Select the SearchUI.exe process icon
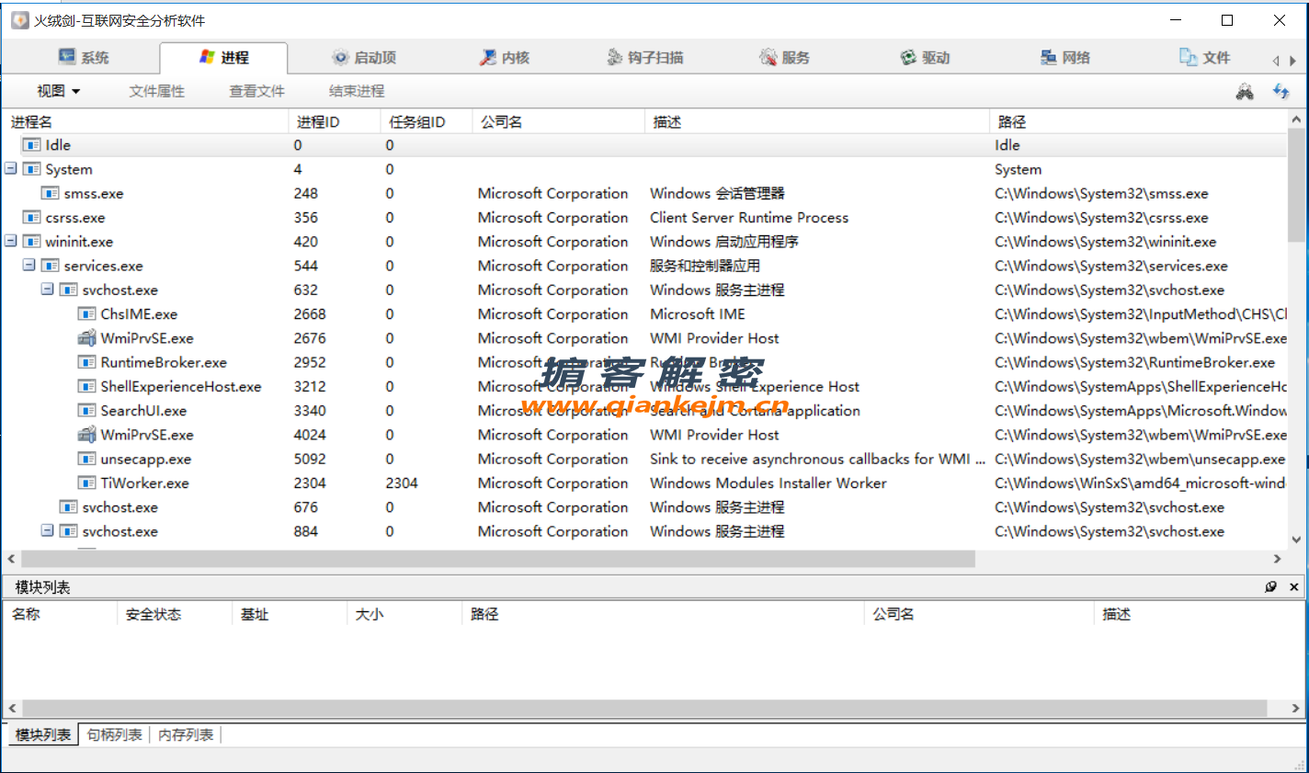The image size is (1309, 773). (x=87, y=411)
